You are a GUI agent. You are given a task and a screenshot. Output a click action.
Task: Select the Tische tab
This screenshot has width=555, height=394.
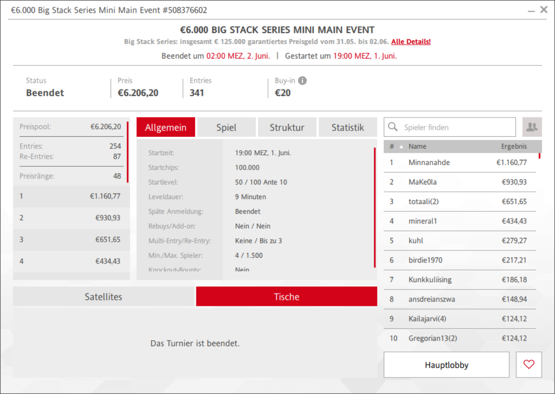click(x=287, y=297)
